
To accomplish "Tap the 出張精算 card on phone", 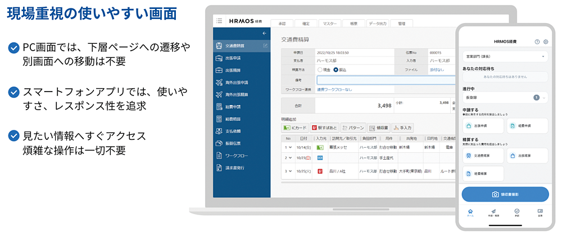I will pyautogui.click(x=528, y=156).
